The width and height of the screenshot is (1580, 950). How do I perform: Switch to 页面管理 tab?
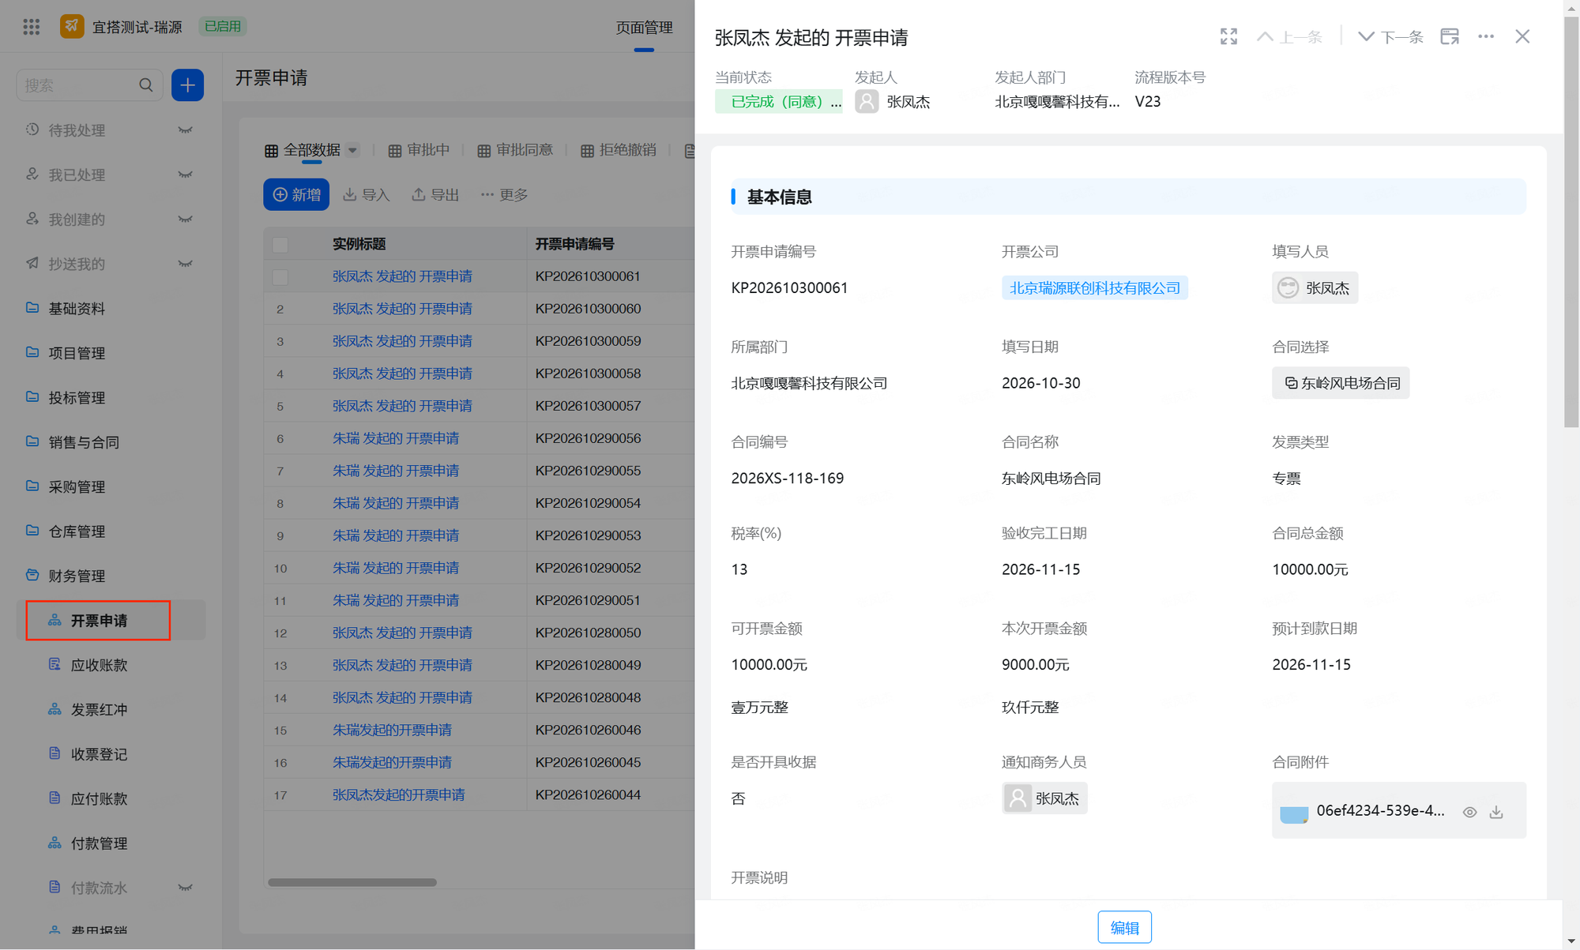tap(644, 28)
